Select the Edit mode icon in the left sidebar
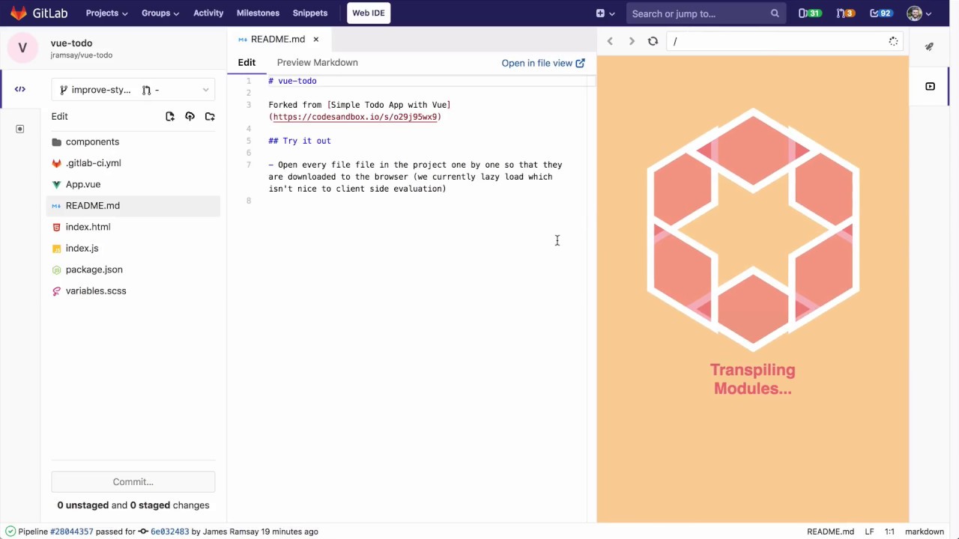This screenshot has width=959, height=539. click(x=19, y=89)
